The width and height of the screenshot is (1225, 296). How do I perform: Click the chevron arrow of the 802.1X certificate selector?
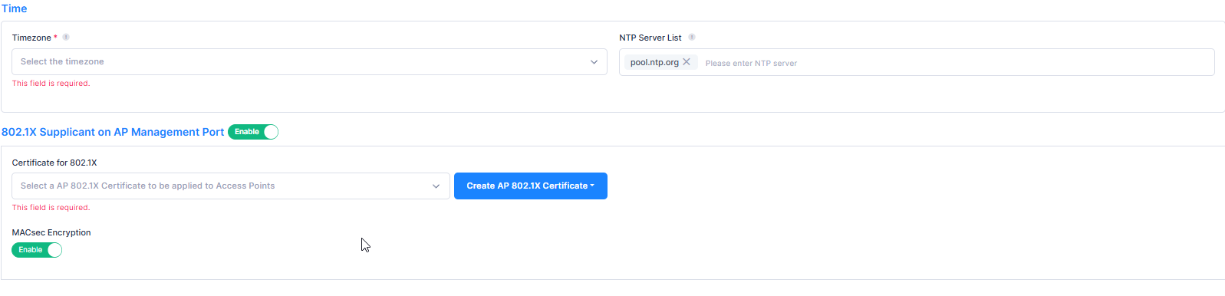(436, 186)
